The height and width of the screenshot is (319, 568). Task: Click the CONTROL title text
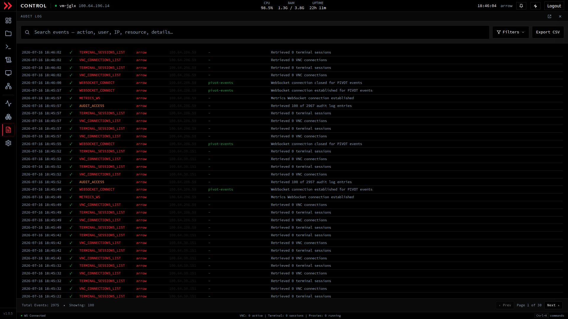click(33, 6)
